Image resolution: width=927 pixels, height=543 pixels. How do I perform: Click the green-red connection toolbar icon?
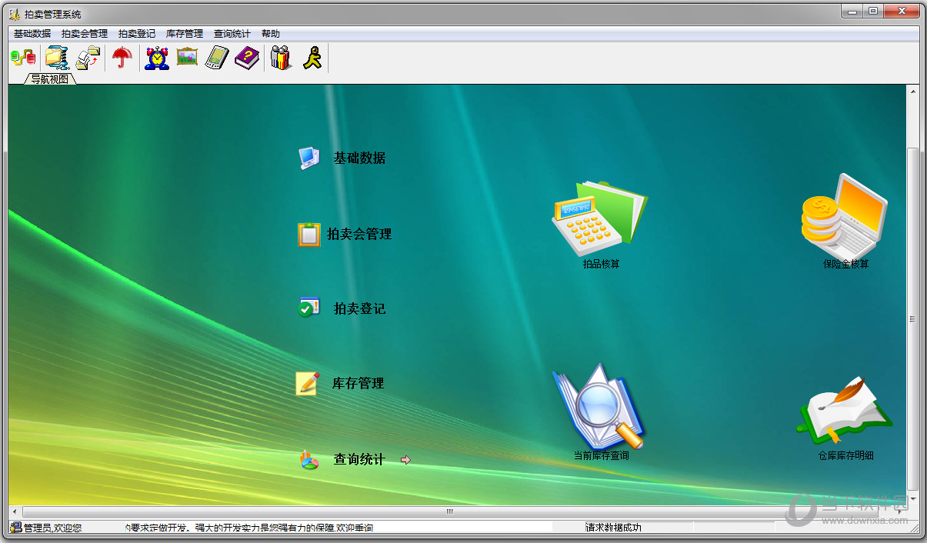click(23, 57)
